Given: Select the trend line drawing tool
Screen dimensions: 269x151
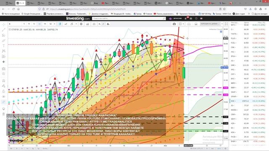Looking at the screenshot, I should click(x=4, y=30).
